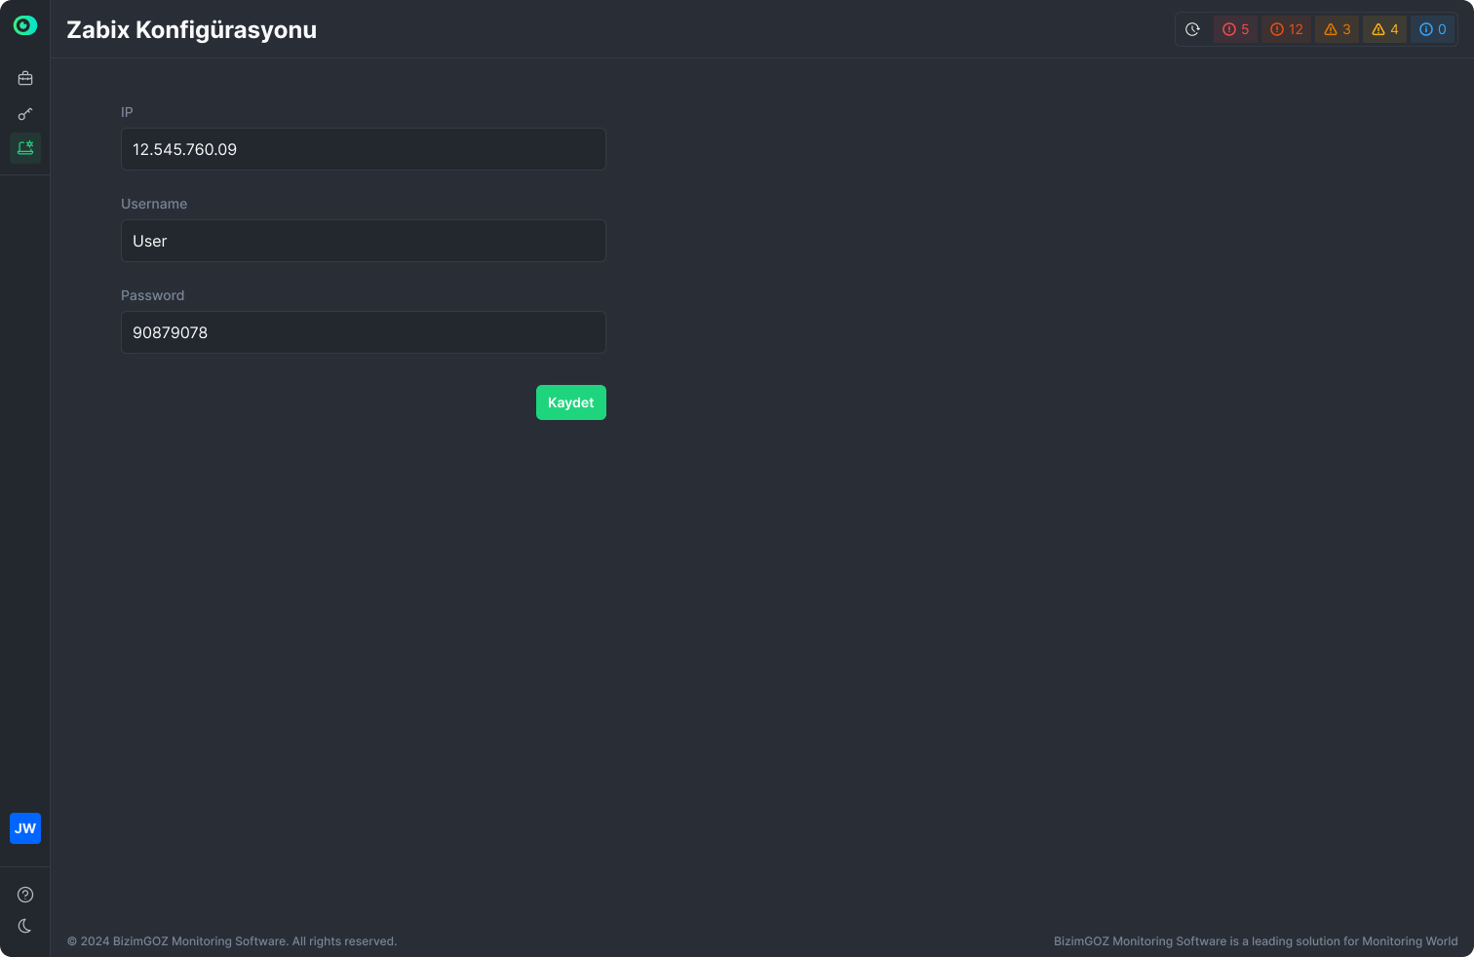This screenshot has height=957, width=1474.
Task: Open the orange-red alert badge showing 12
Action: click(x=1287, y=29)
